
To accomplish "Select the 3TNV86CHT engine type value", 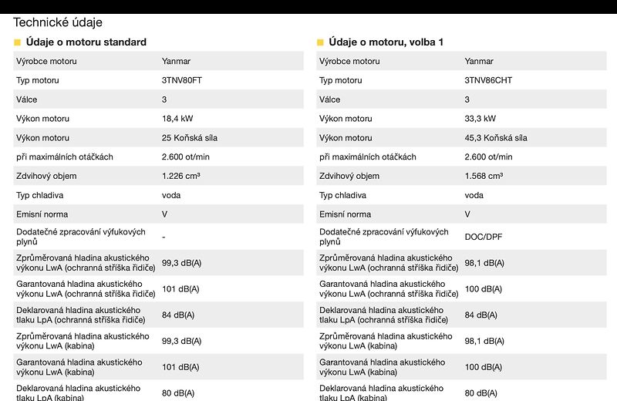I will (488, 80).
